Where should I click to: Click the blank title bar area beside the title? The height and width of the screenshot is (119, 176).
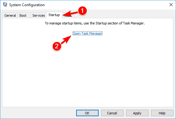(107, 5)
